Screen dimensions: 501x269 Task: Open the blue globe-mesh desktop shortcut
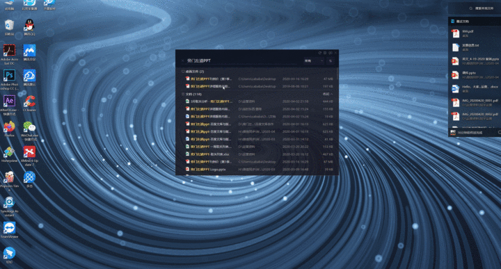[29, 179]
